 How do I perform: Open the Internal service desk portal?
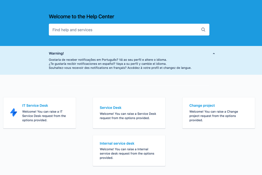click(117, 143)
